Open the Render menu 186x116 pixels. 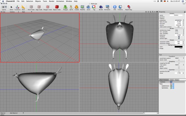point(52,1)
